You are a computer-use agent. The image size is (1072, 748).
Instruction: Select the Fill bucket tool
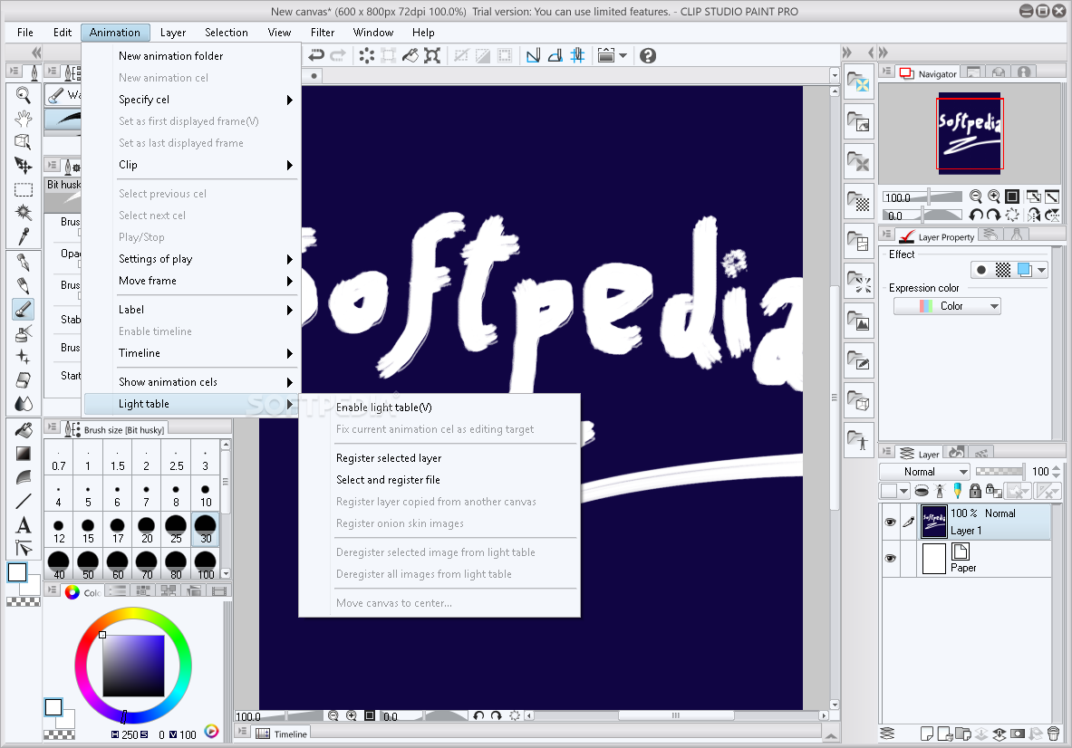click(x=23, y=429)
